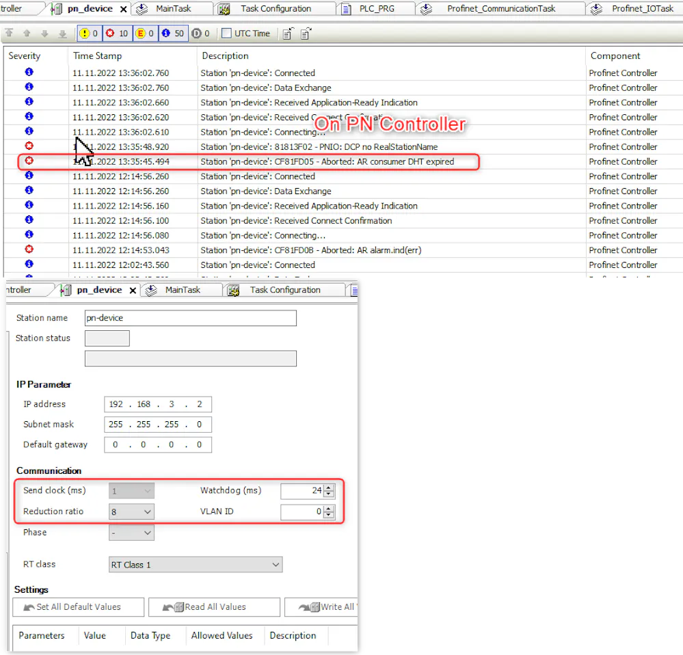Click the export log file icon
Screen dimensions: 683x655
point(306,34)
